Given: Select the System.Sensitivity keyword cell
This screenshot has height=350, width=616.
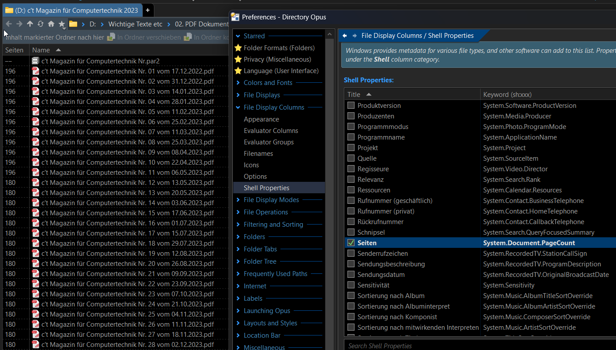Looking at the screenshot, I should coord(509,285).
